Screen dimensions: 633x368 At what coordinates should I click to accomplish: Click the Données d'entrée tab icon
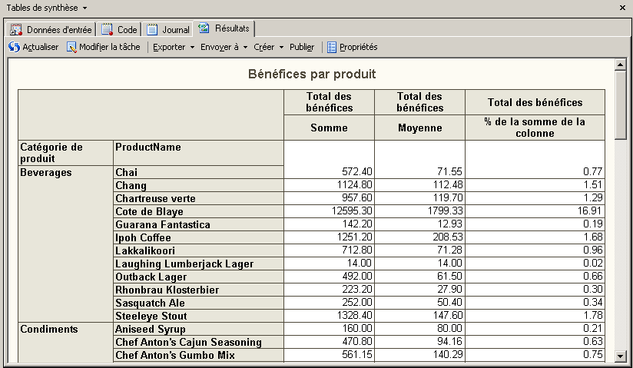click(x=16, y=30)
